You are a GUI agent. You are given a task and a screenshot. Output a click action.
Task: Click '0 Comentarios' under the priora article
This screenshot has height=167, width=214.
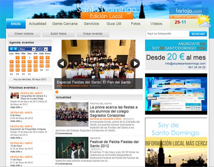[x=64, y=133]
